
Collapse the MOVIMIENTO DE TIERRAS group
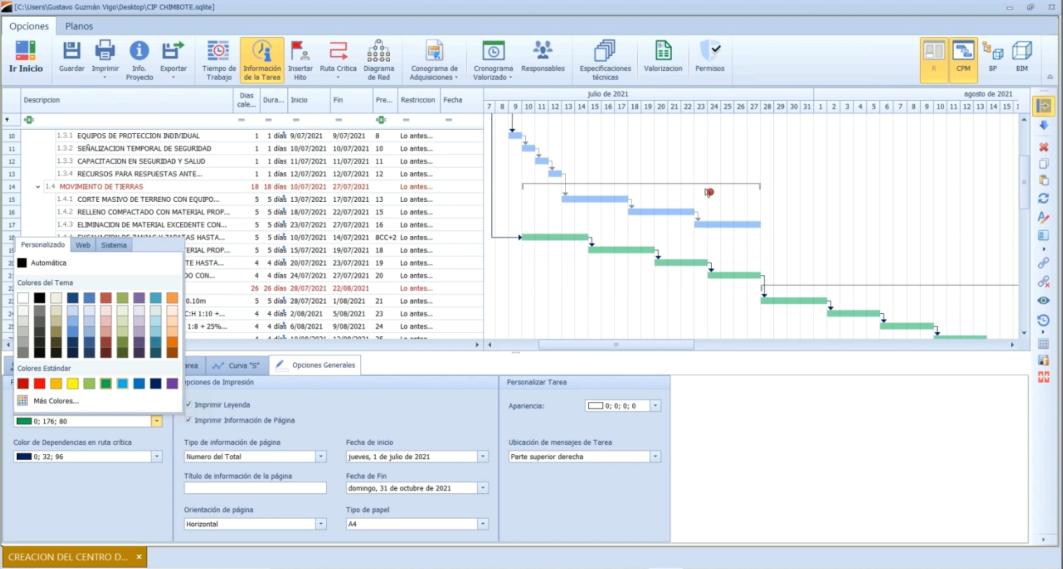click(x=38, y=187)
